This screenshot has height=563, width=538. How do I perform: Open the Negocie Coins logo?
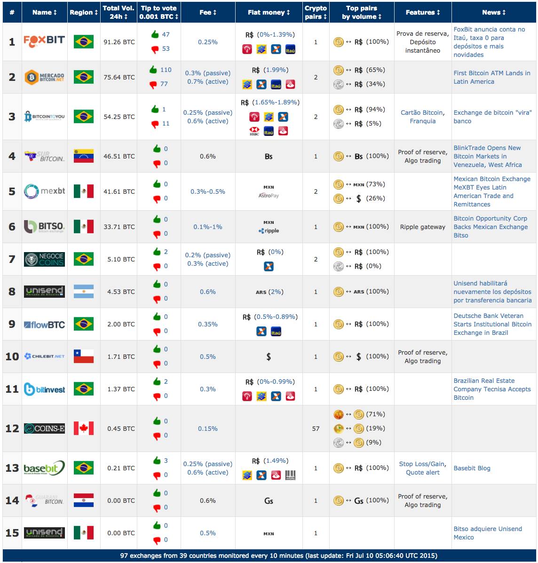click(x=45, y=259)
